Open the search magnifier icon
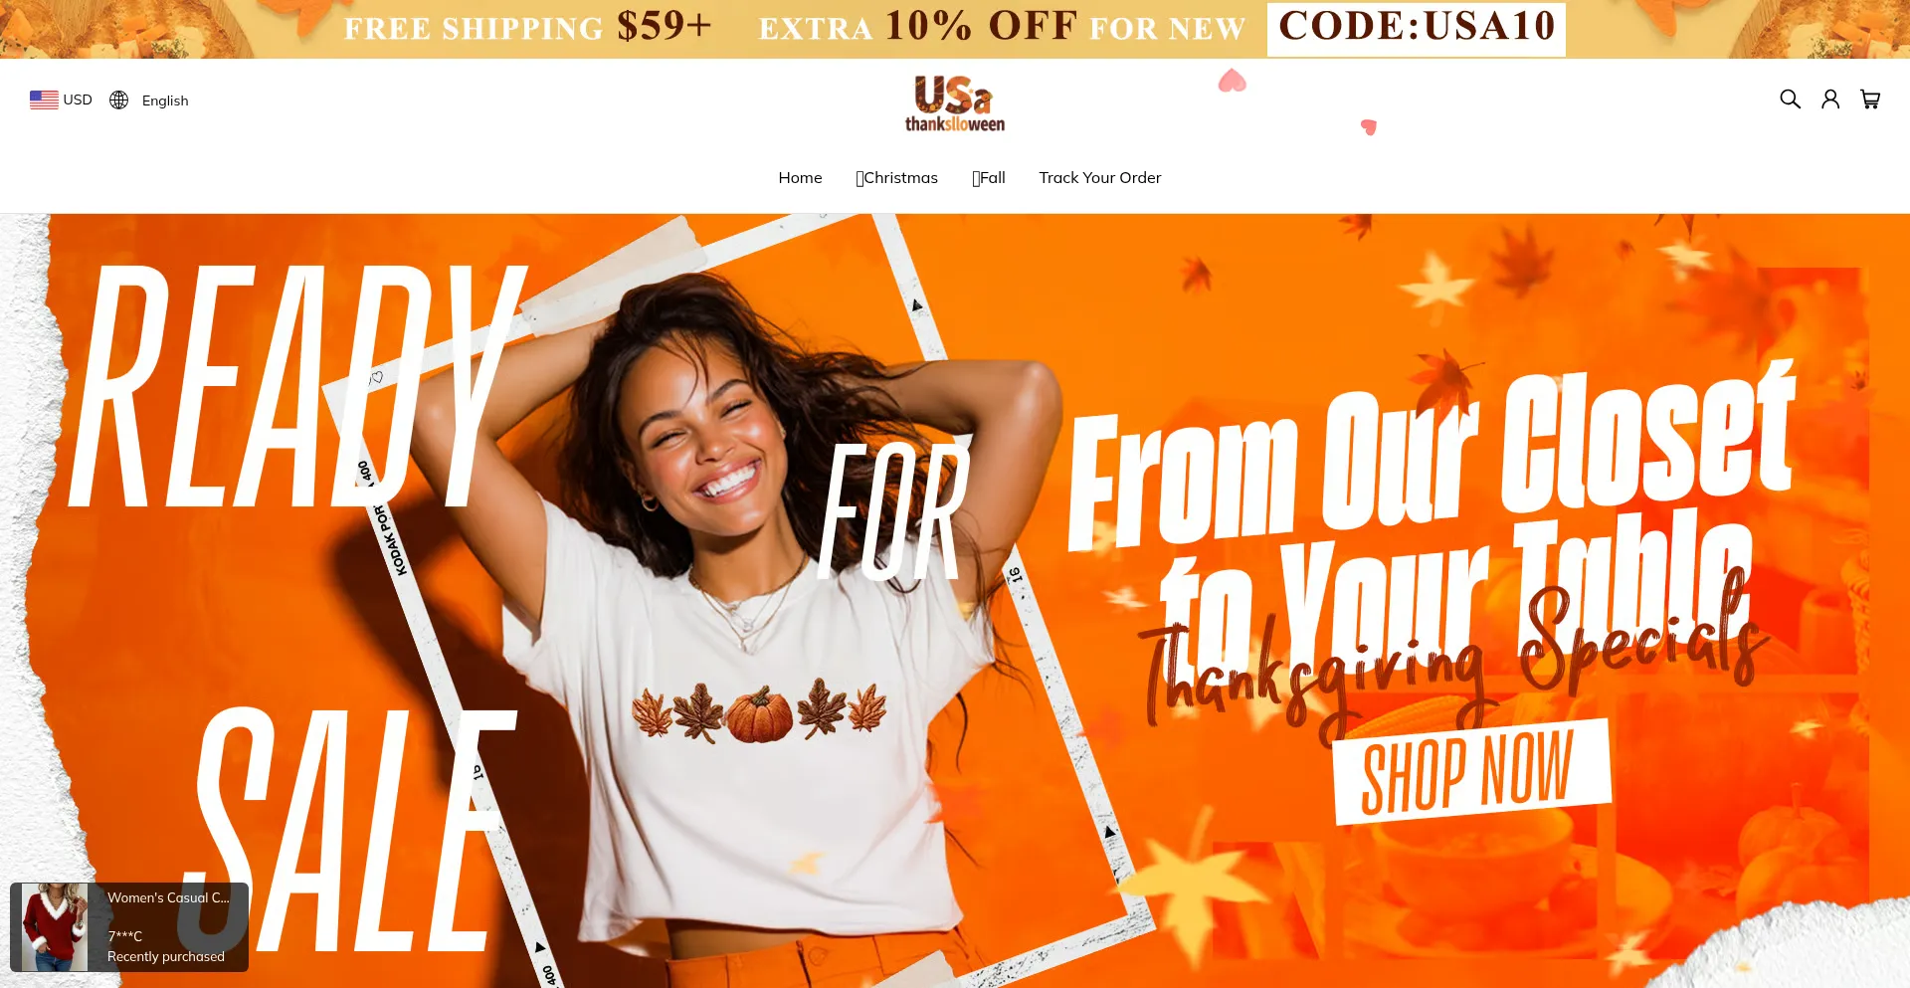 pyautogui.click(x=1790, y=99)
